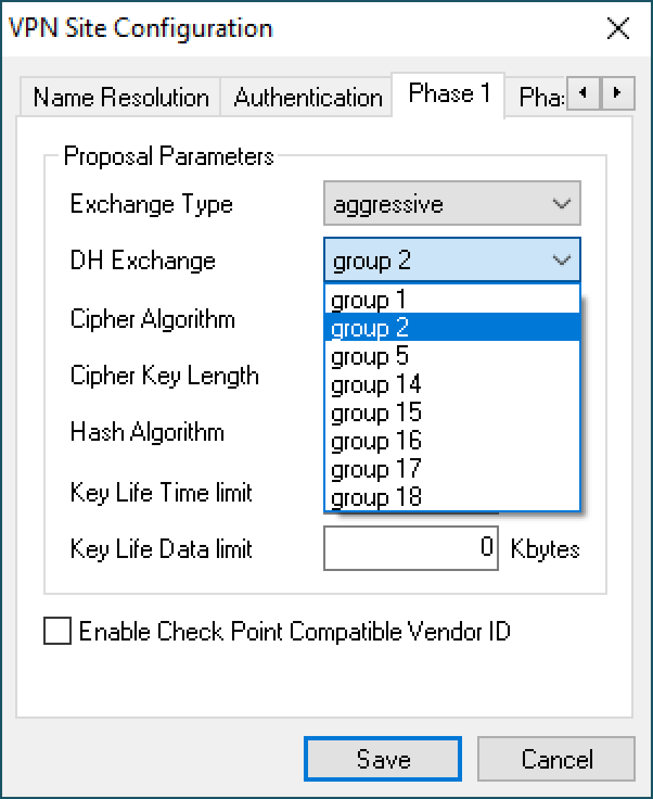Image resolution: width=653 pixels, height=799 pixels.
Task: Close the VPN Site Configuration dialog
Action: [618, 29]
